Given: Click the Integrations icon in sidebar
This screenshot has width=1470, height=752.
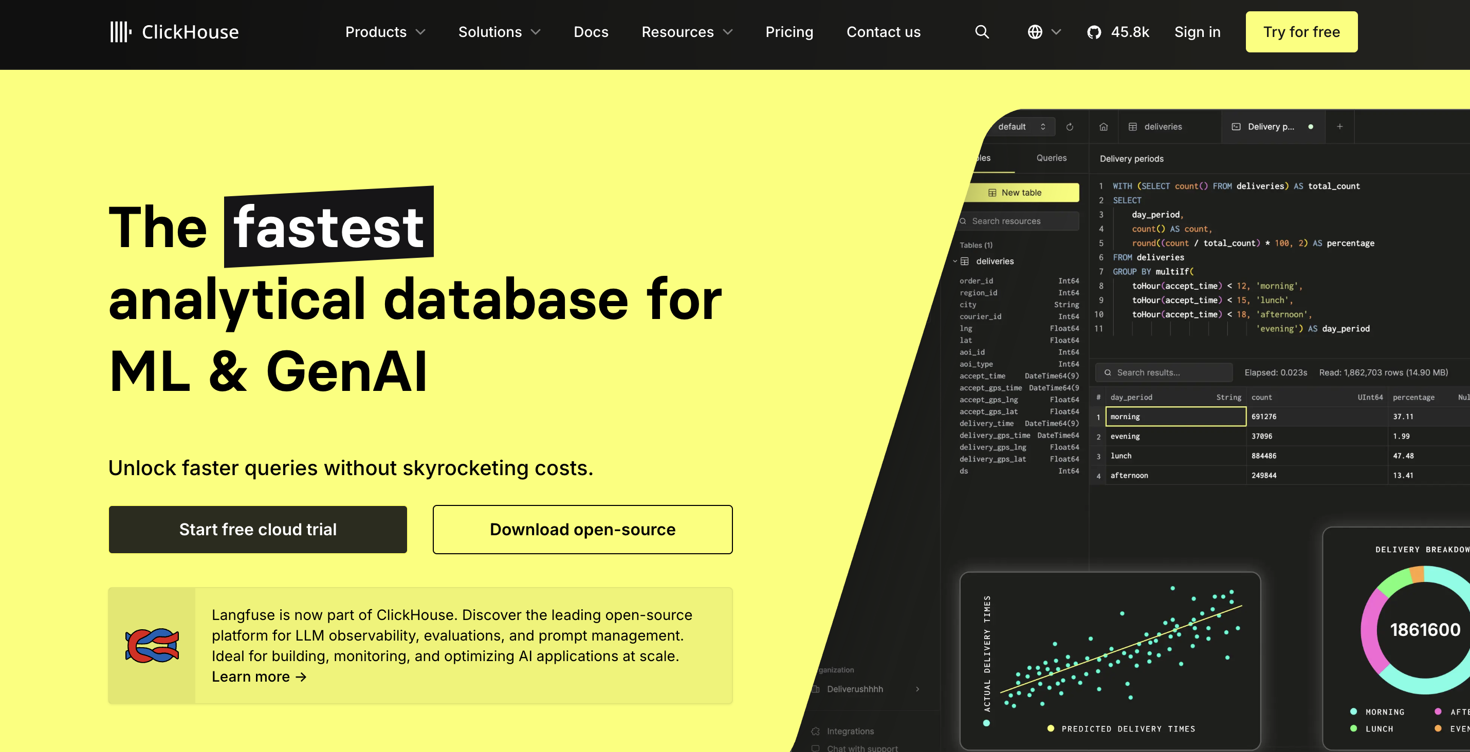Looking at the screenshot, I should coord(816,731).
